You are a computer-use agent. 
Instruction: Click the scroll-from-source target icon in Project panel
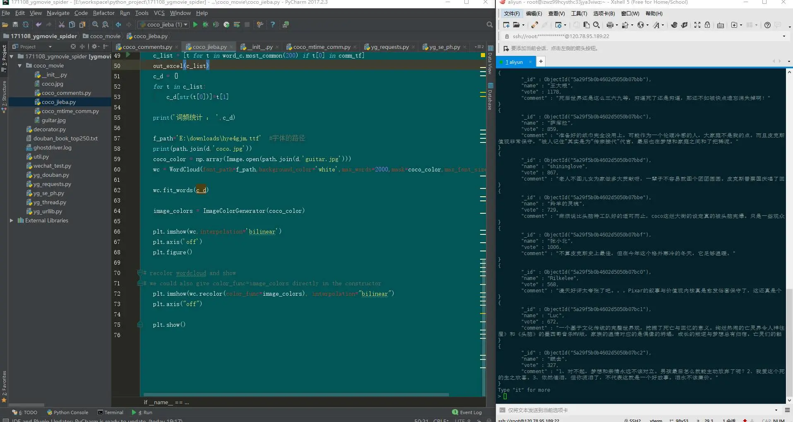[x=73, y=47]
